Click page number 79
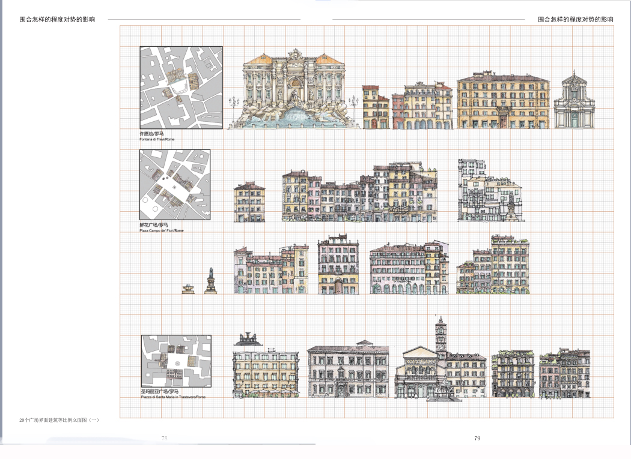 coord(477,438)
